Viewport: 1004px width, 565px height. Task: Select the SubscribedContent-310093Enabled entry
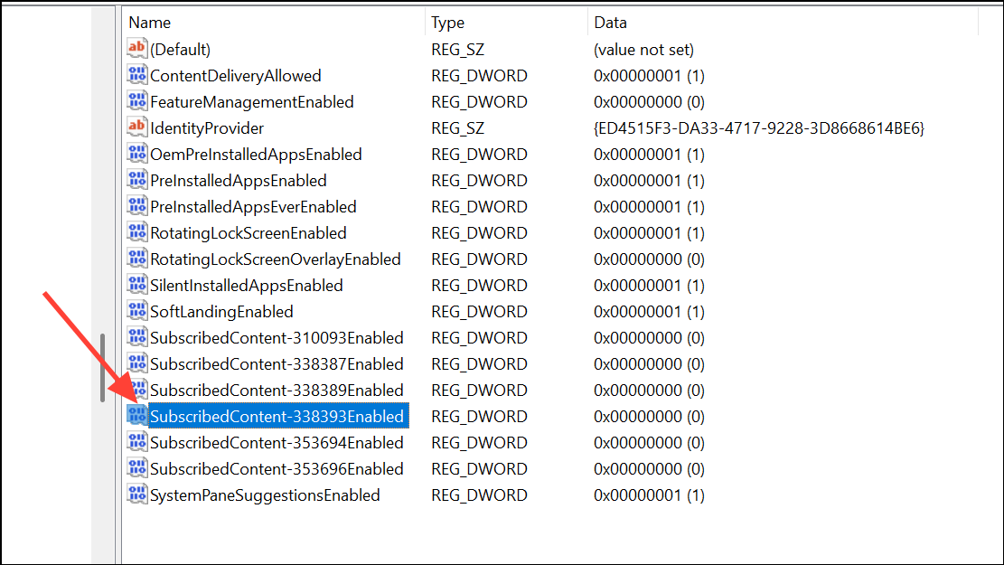pos(277,337)
